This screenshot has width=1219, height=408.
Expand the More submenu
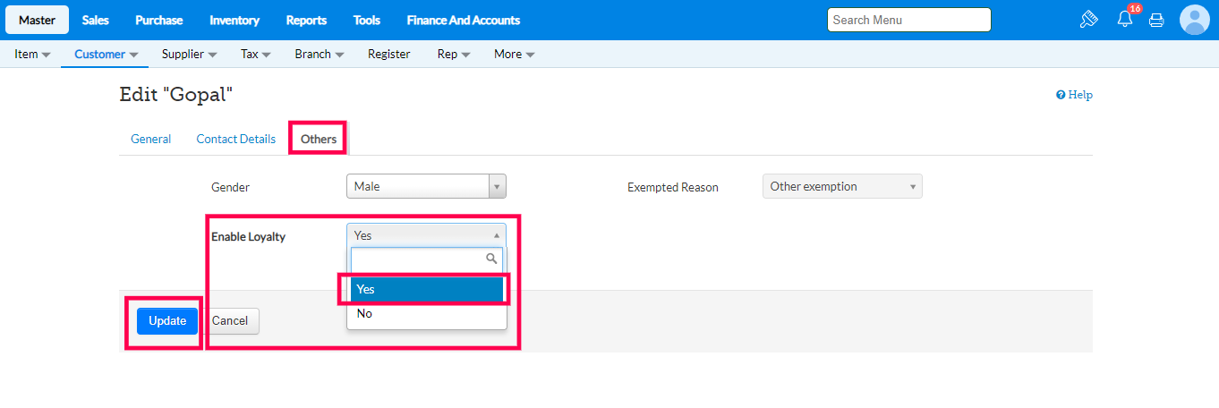514,54
